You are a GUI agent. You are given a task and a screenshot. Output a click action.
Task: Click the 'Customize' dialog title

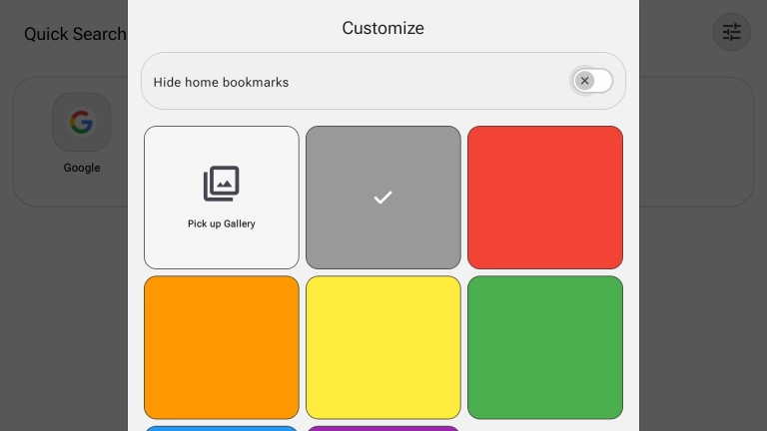[x=383, y=28]
